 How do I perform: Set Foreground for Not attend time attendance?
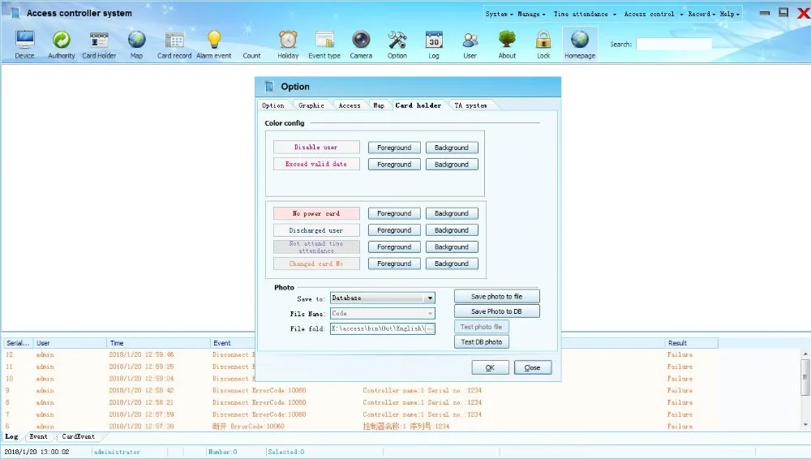pos(394,247)
